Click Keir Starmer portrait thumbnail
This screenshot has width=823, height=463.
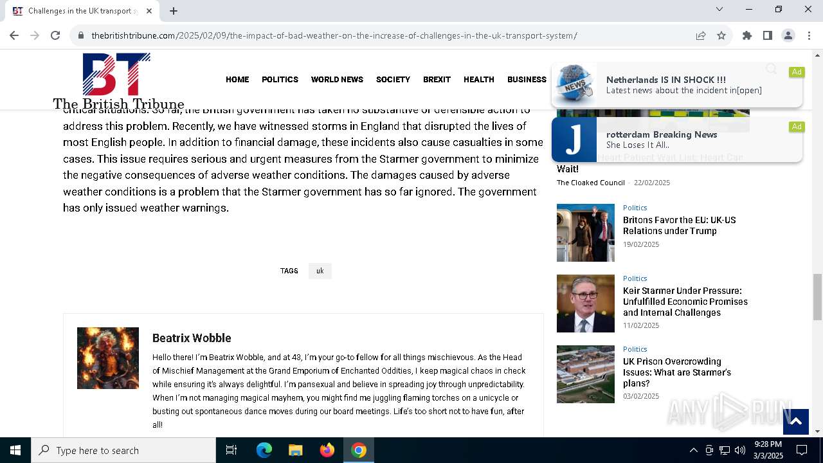click(586, 304)
